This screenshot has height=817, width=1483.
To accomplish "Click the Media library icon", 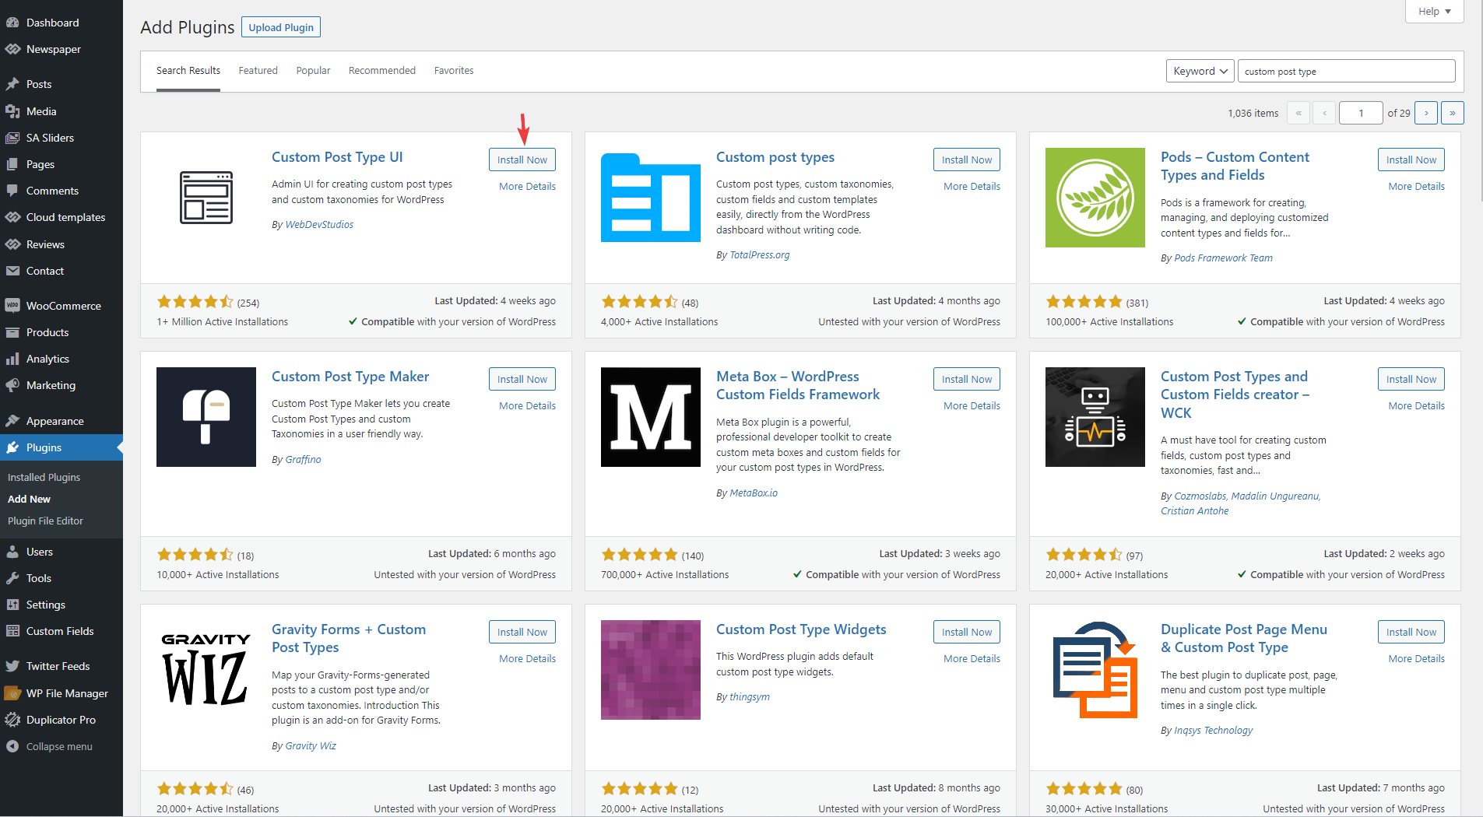I will click(x=12, y=111).
